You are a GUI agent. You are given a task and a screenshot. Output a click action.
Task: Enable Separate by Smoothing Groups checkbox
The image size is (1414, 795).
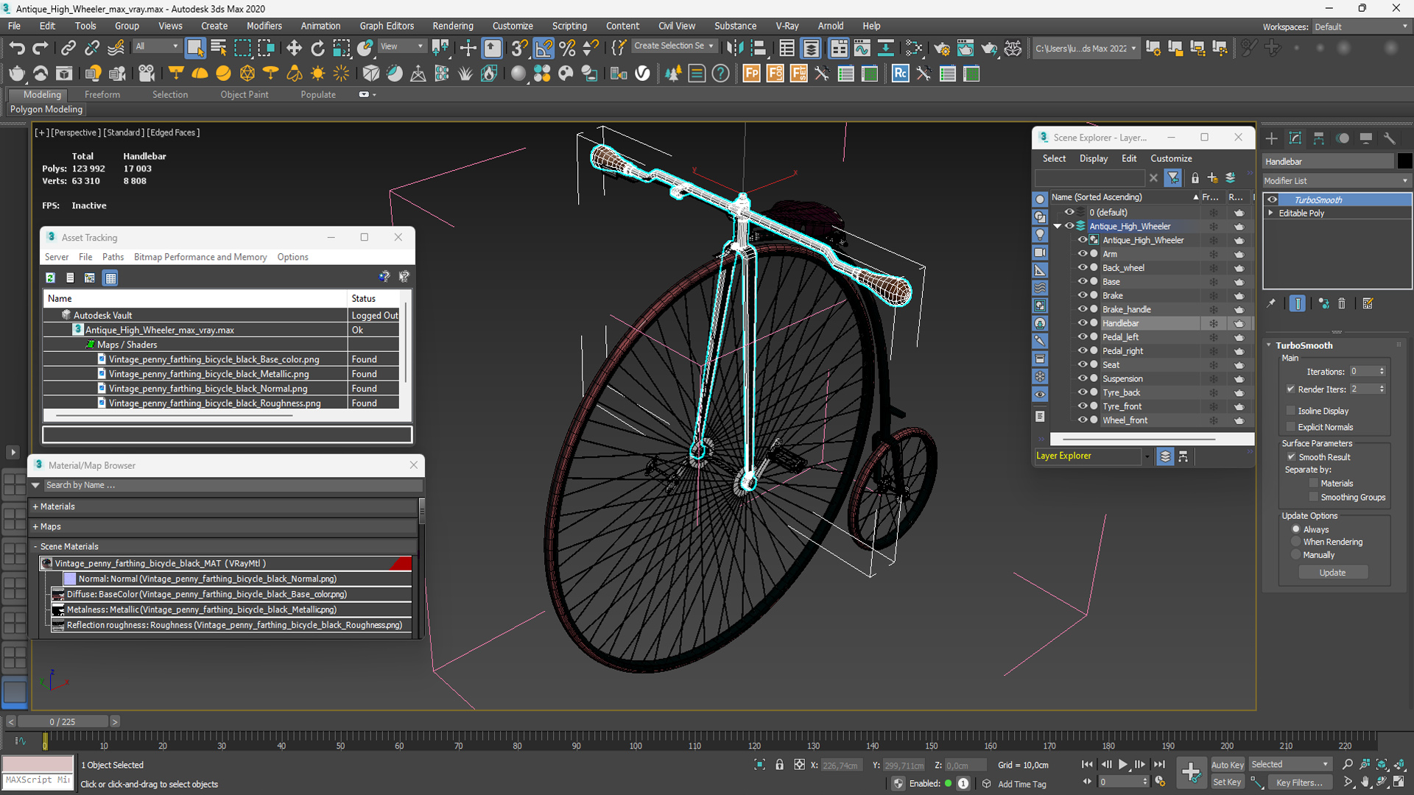coord(1313,498)
